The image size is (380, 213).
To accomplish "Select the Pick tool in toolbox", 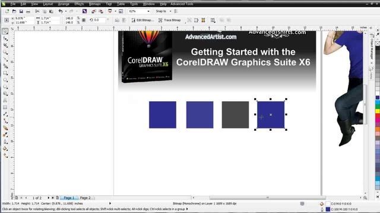I will click(5, 31).
